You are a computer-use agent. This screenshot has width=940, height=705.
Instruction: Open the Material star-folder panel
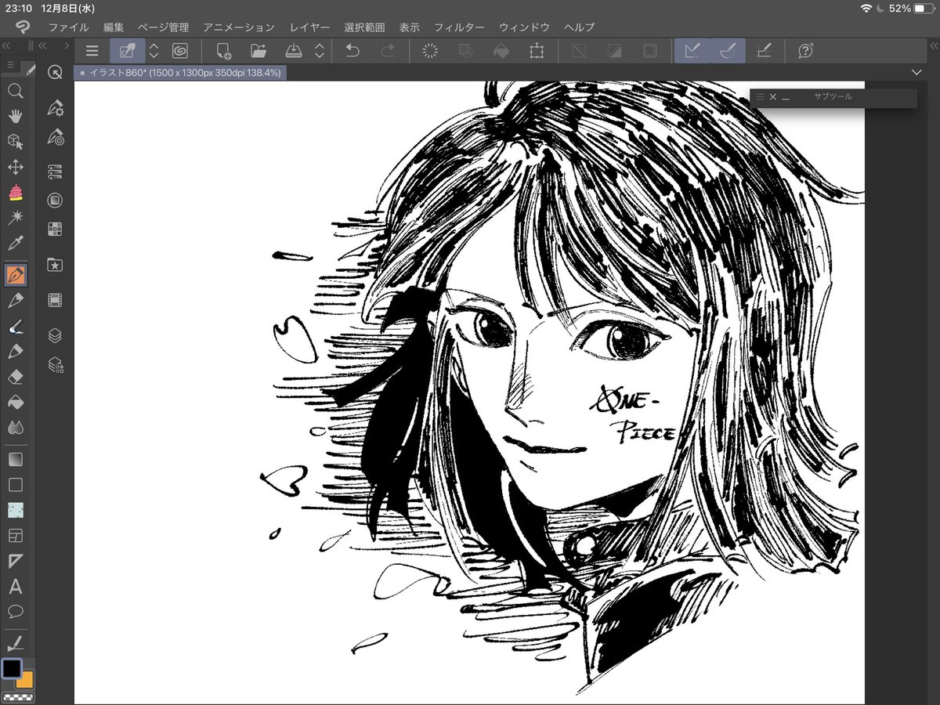pos(55,265)
